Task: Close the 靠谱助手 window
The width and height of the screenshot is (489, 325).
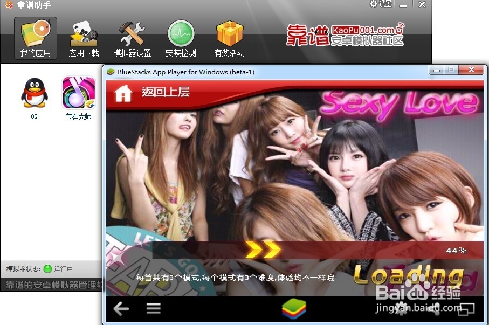Action: point(422,4)
